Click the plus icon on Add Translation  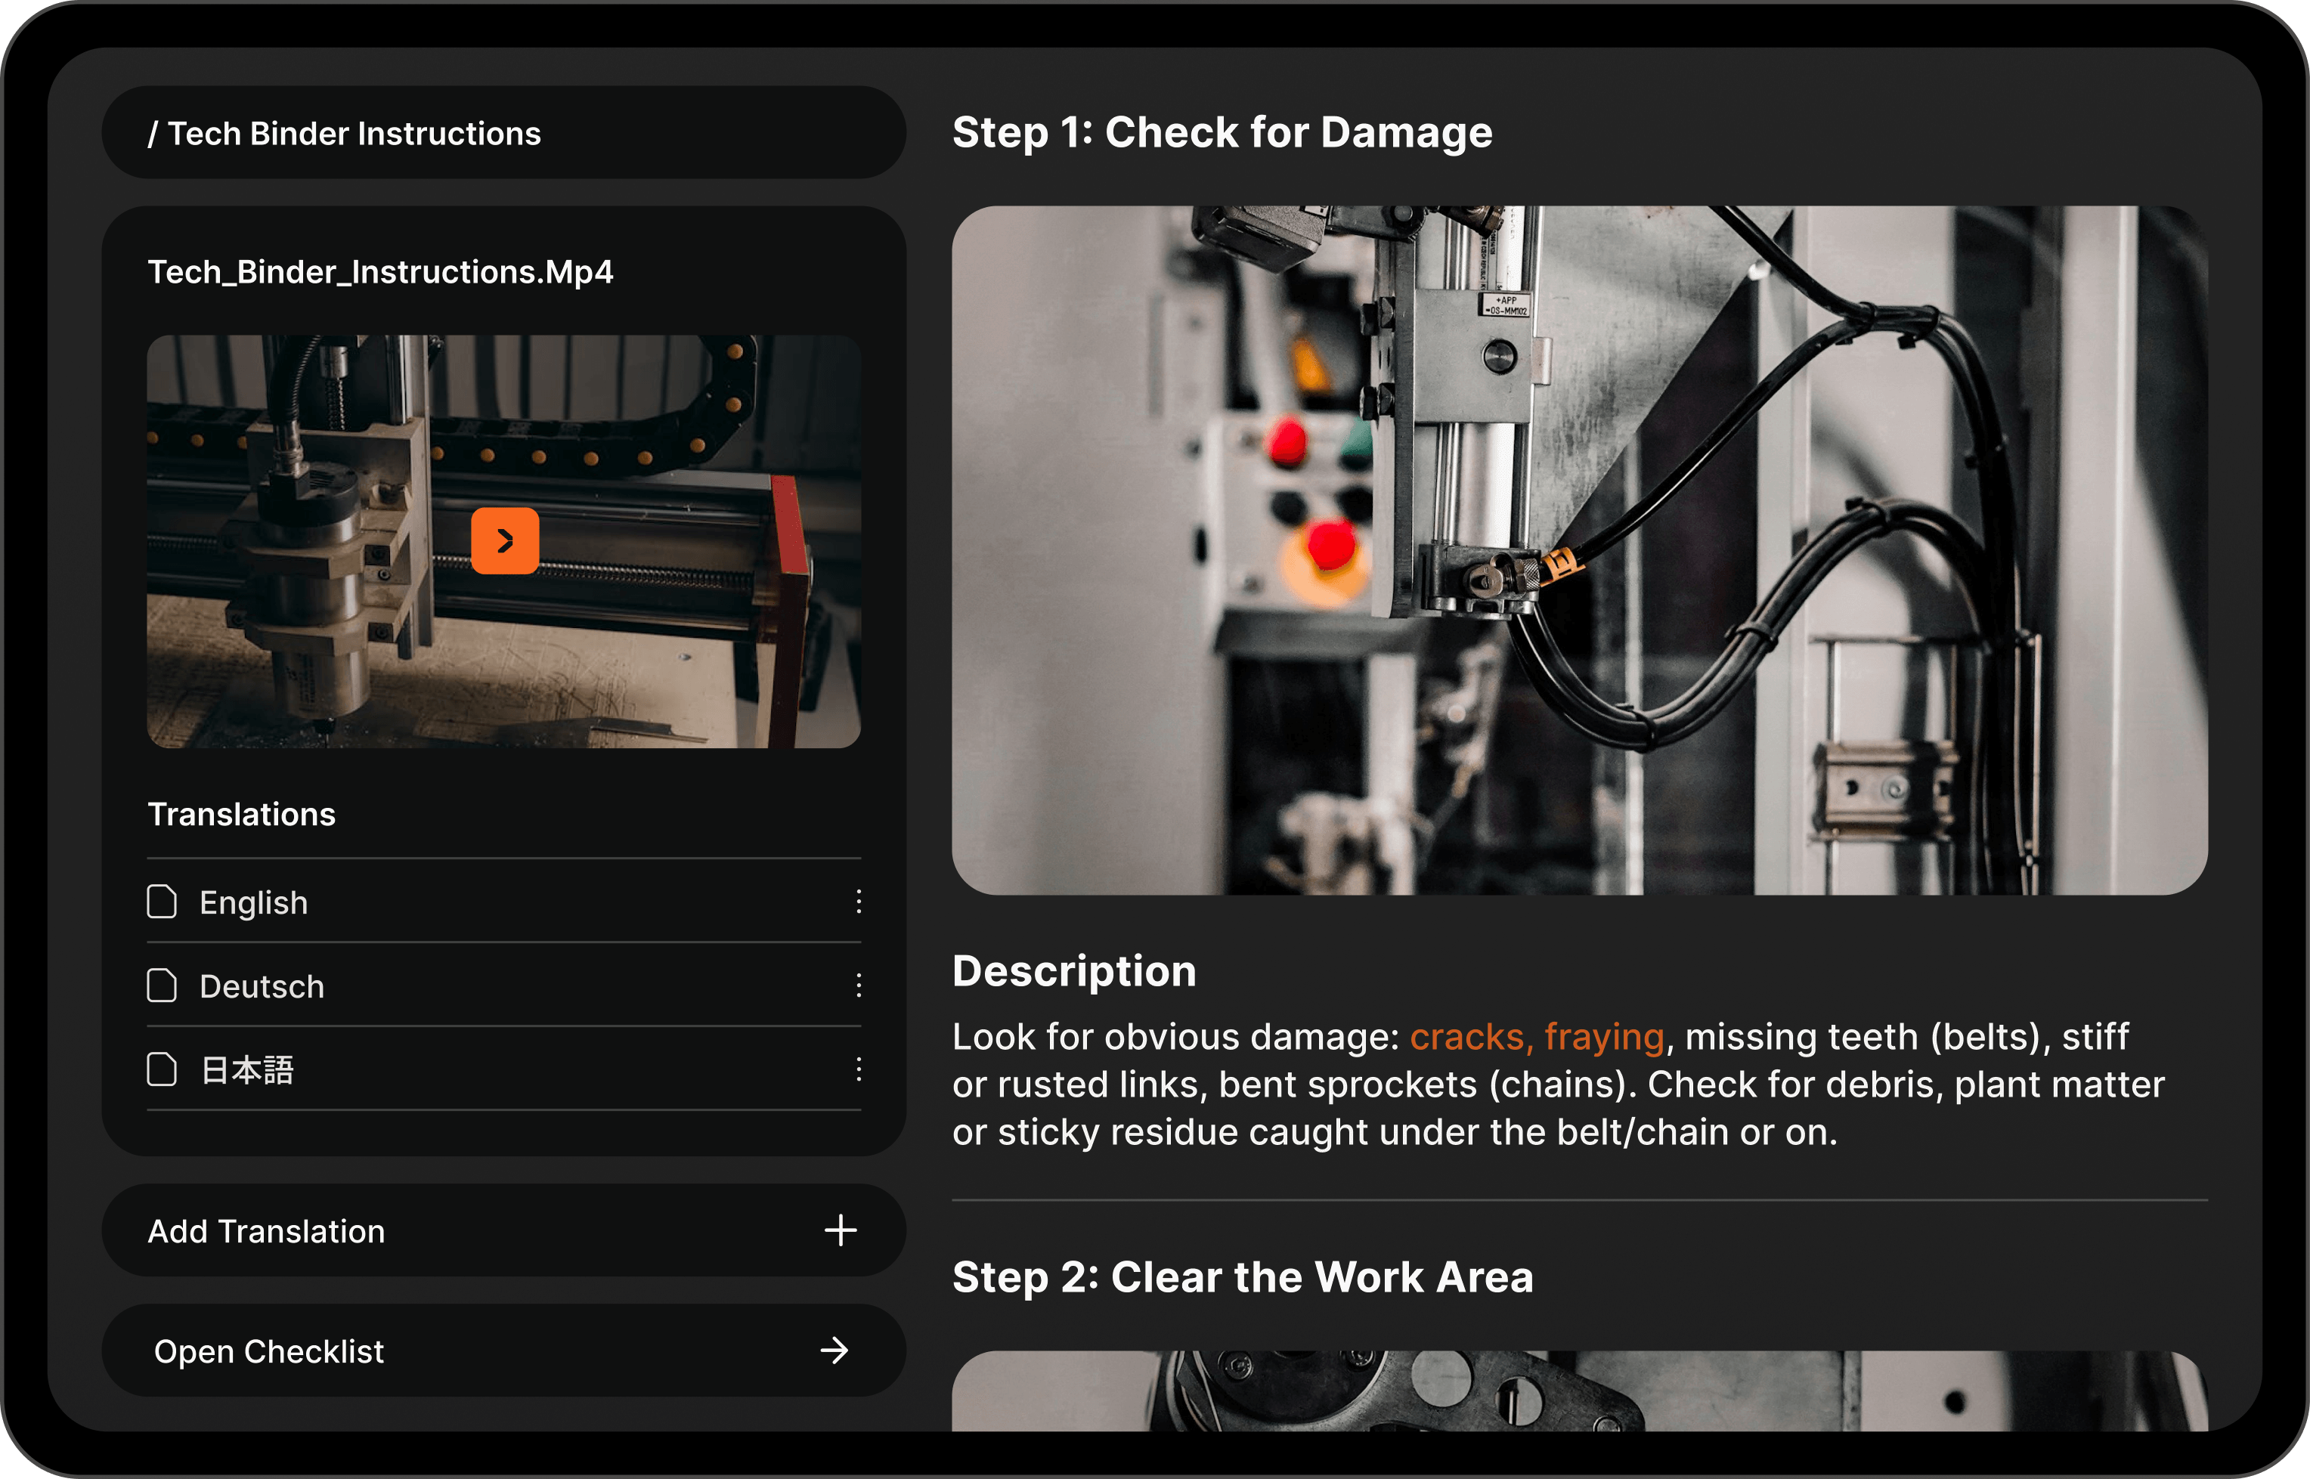coord(840,1230)
